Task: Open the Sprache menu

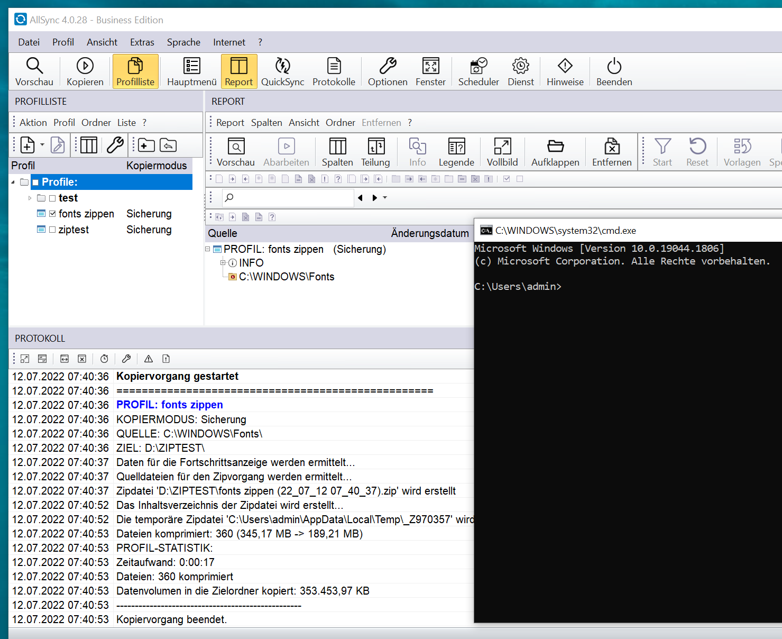Action: (183, 42)
